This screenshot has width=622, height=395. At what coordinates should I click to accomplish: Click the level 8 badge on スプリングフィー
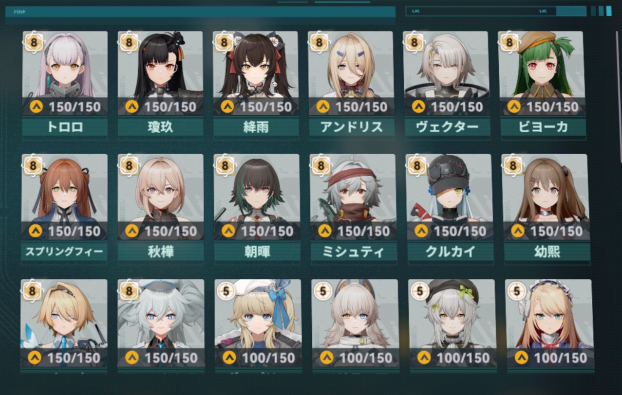coord(33,166)
